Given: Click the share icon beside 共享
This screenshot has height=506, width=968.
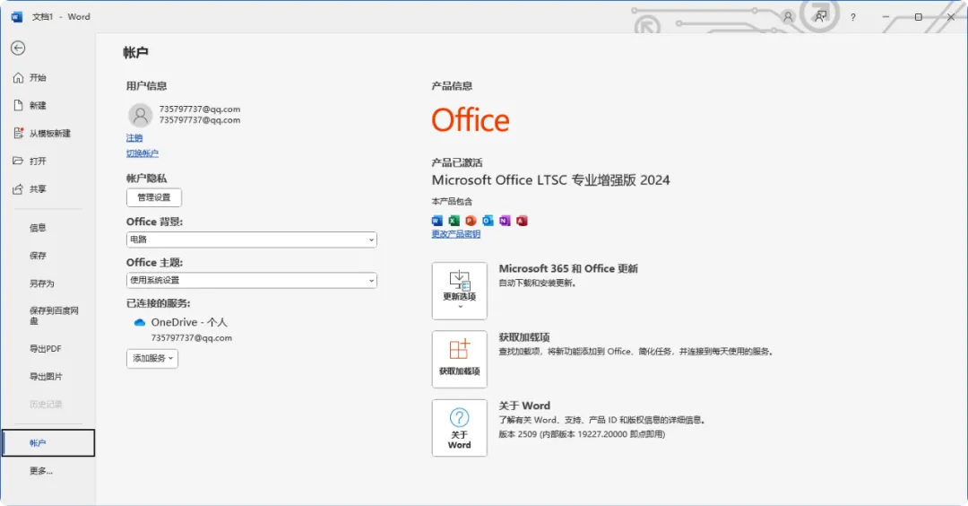Looking at the screenshot, I should [x=18, y=189].
